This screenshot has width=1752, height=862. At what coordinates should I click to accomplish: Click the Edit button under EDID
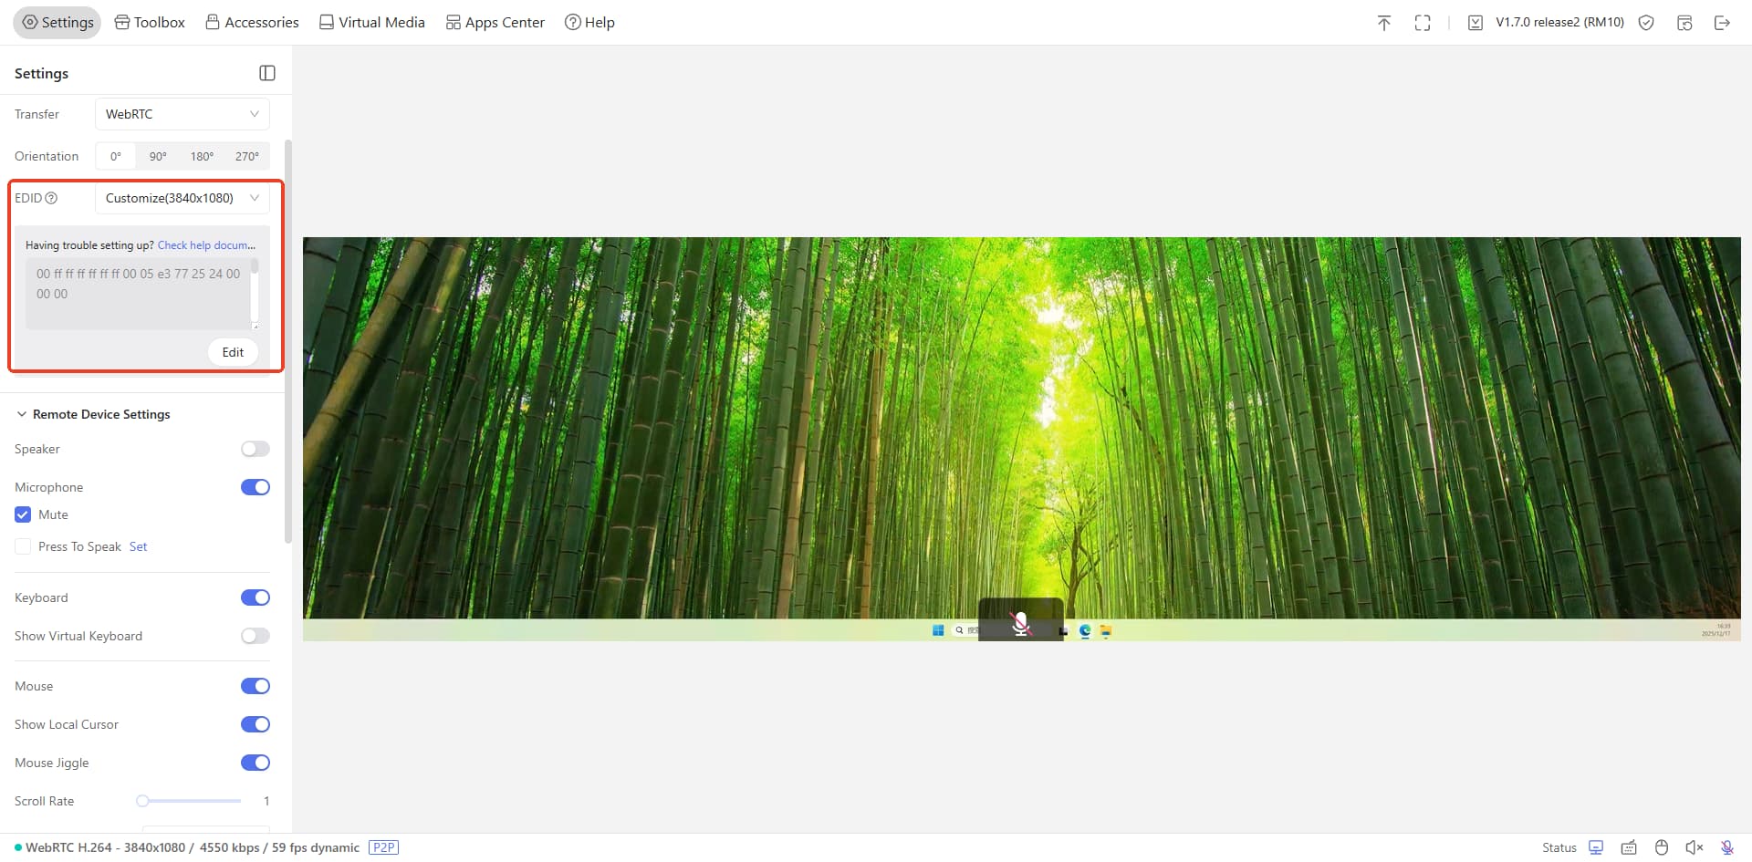point(233,352)
